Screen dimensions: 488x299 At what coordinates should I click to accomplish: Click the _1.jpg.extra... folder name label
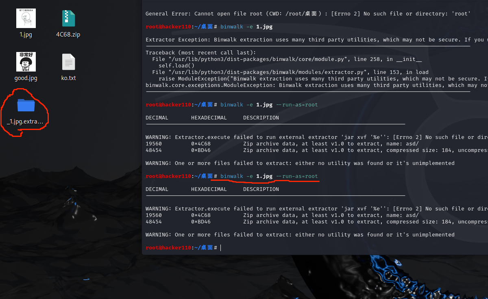pos(25,121)
